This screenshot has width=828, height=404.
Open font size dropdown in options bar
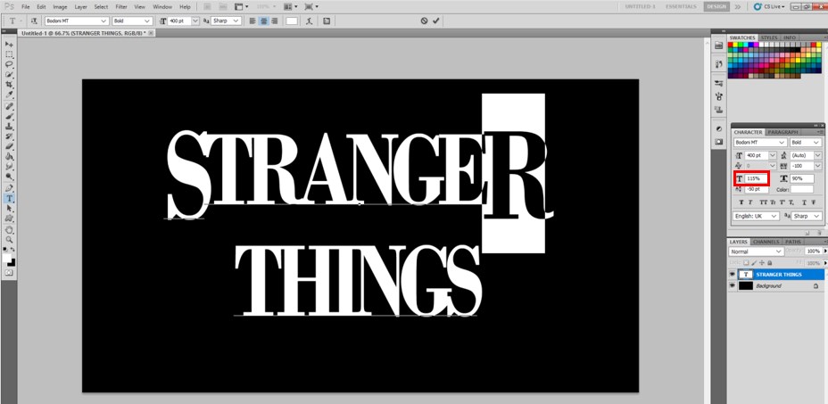click(195, 21)
